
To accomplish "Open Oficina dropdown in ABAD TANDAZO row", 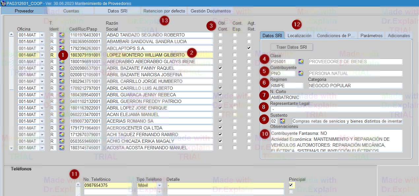I will [x=42, y=35].
